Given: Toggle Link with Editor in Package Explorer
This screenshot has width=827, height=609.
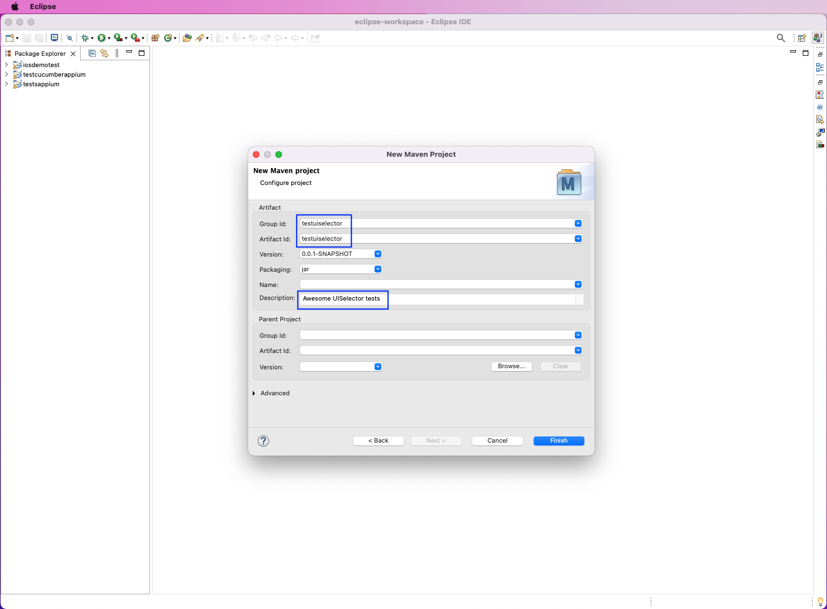Looking at the screenshot, I should tap(104, 52).
